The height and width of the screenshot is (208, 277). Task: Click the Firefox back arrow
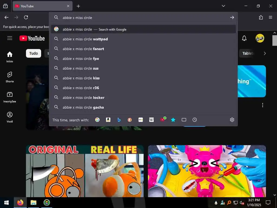[6, 17]
